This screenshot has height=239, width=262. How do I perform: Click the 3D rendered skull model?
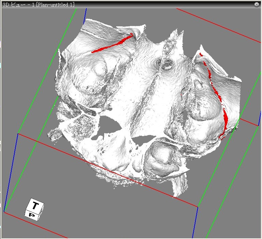coord(144,109)
